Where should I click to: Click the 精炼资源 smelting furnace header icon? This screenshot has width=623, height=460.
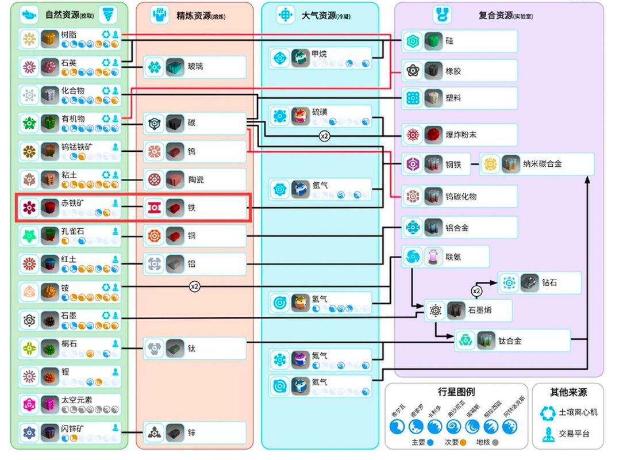click(x=160, y=16)
